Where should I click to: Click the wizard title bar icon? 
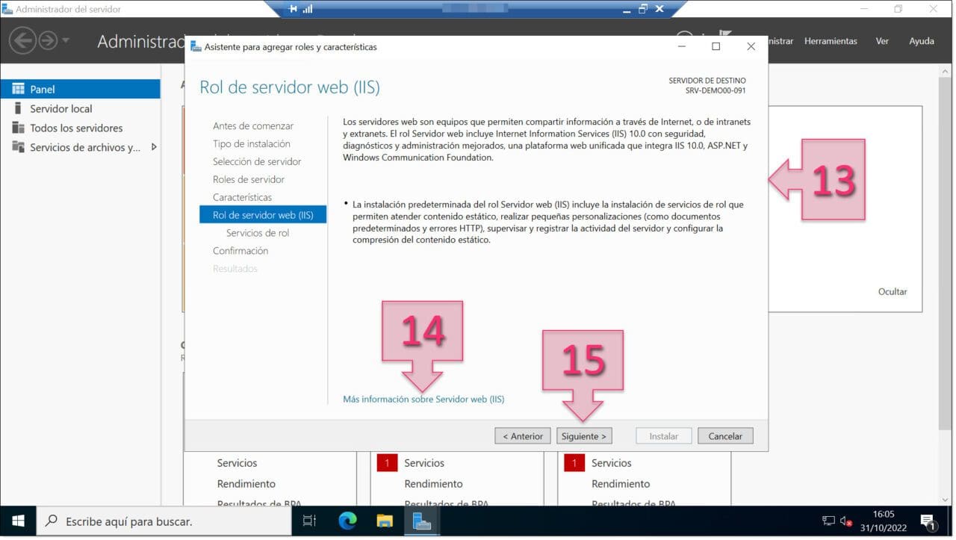pos(196,46)
